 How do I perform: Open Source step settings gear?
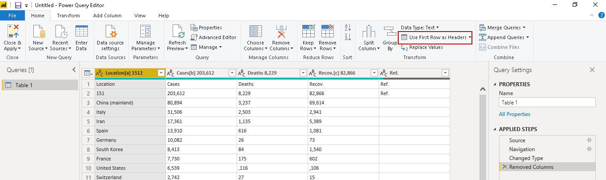(x=589, y=140)
